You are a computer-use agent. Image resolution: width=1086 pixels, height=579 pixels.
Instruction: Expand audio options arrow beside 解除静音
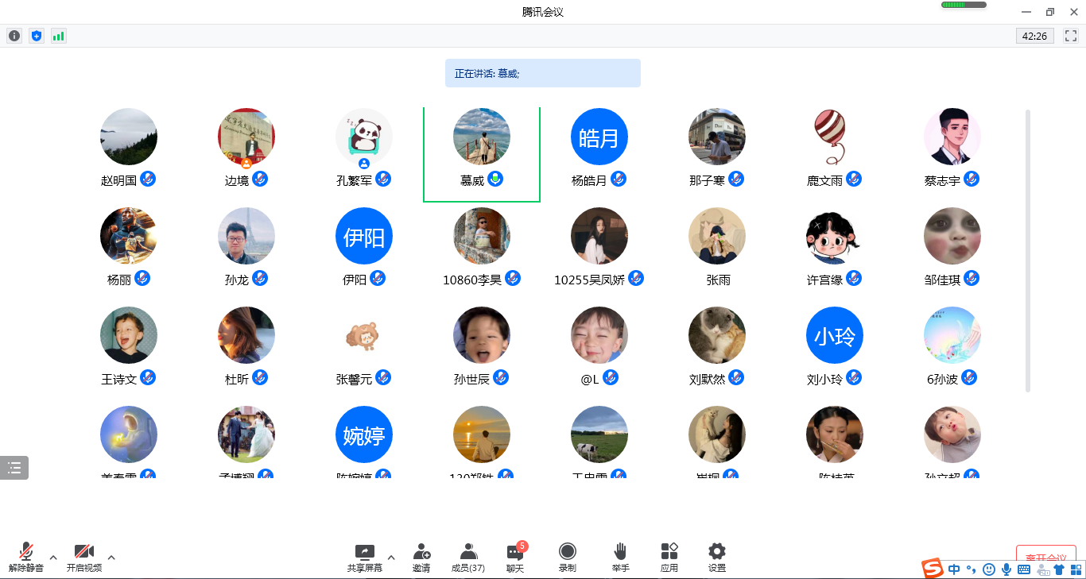click(x=53, y=557)
